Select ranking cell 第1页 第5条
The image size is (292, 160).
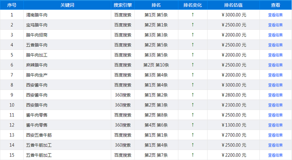[x=156, y=15]
